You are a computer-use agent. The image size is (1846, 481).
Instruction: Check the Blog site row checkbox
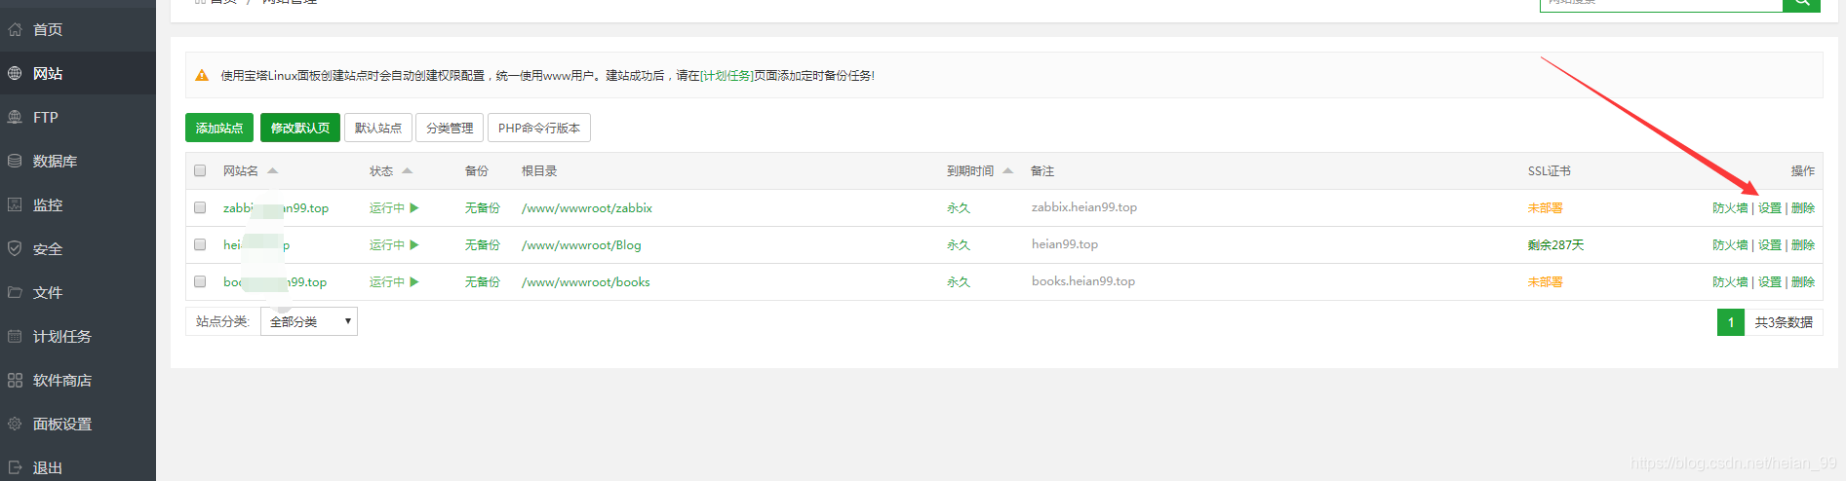point(200,244)
